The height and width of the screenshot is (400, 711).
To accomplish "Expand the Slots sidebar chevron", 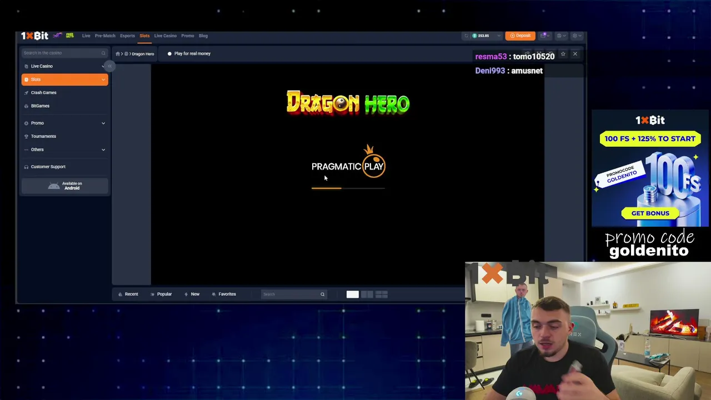I will [x=103, y=79].
